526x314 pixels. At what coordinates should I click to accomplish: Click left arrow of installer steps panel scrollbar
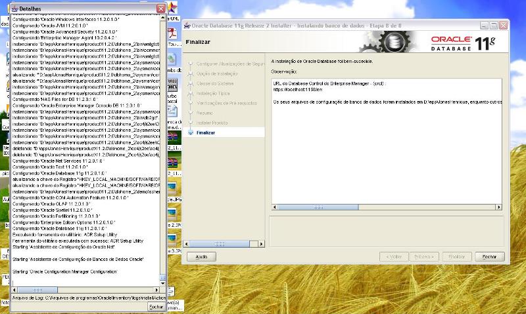coord(187,244)
